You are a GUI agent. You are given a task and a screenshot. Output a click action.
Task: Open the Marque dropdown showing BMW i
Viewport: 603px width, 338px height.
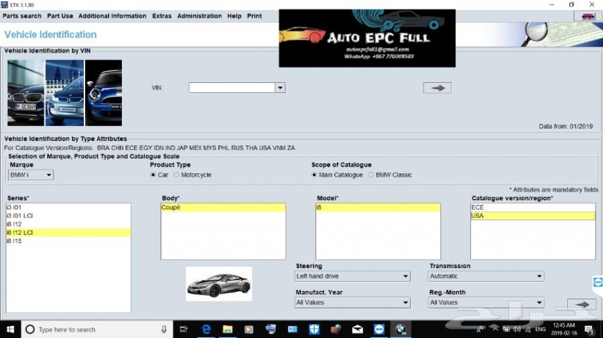[x=31, y=175]
